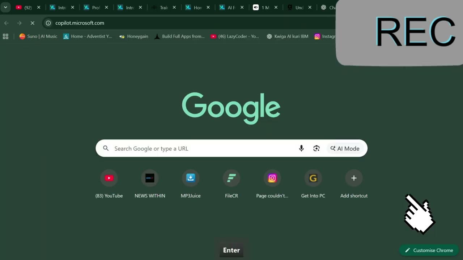The width and height of the screenshot is (463, 260).
Task: Close the 'Und' tab
Action: [x=310, y=7]
